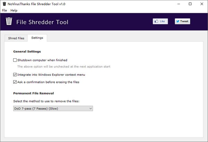This screenshot has height=142, width=208.
Task: Disable Ask a confirmation before erasing
Action: coord(15,82)
